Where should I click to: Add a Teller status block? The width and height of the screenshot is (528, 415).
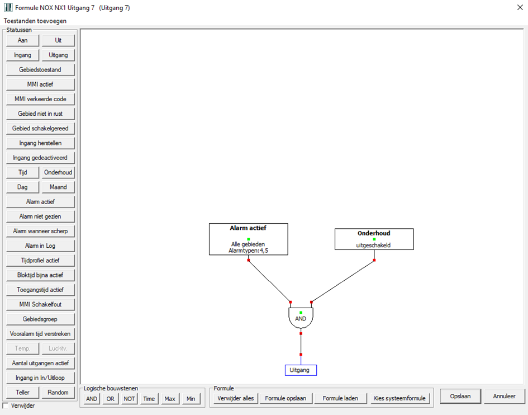point(23,393)
